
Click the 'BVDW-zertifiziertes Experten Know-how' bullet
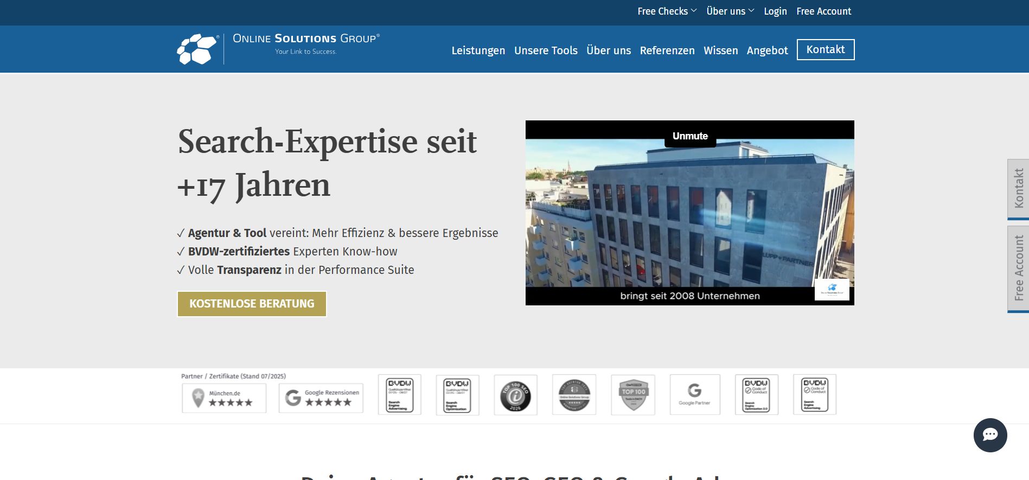287,252
